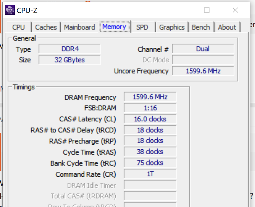This screenshot has height=207, width=255.
Task: Click the 'Command Rate (CR)' label
Action: [x=86, y=175]
